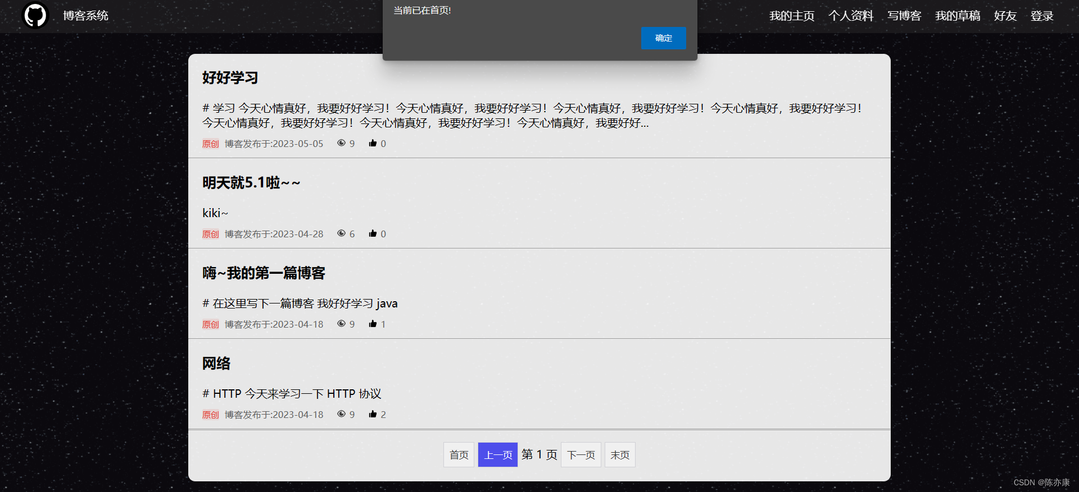The width and height of the screenshot is (1079, 492).
Task: Click the view-count eye icon on 好好学习 post
Action: click(341, 143)
